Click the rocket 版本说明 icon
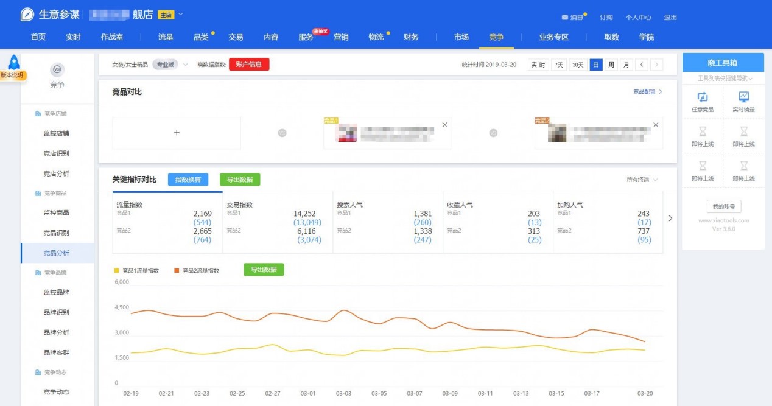The width and height of the screenshot is (772, 406). click(x=13, y=63)
